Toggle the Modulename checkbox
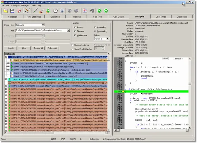This screenshot has height=143, width=197. [75, 35]
